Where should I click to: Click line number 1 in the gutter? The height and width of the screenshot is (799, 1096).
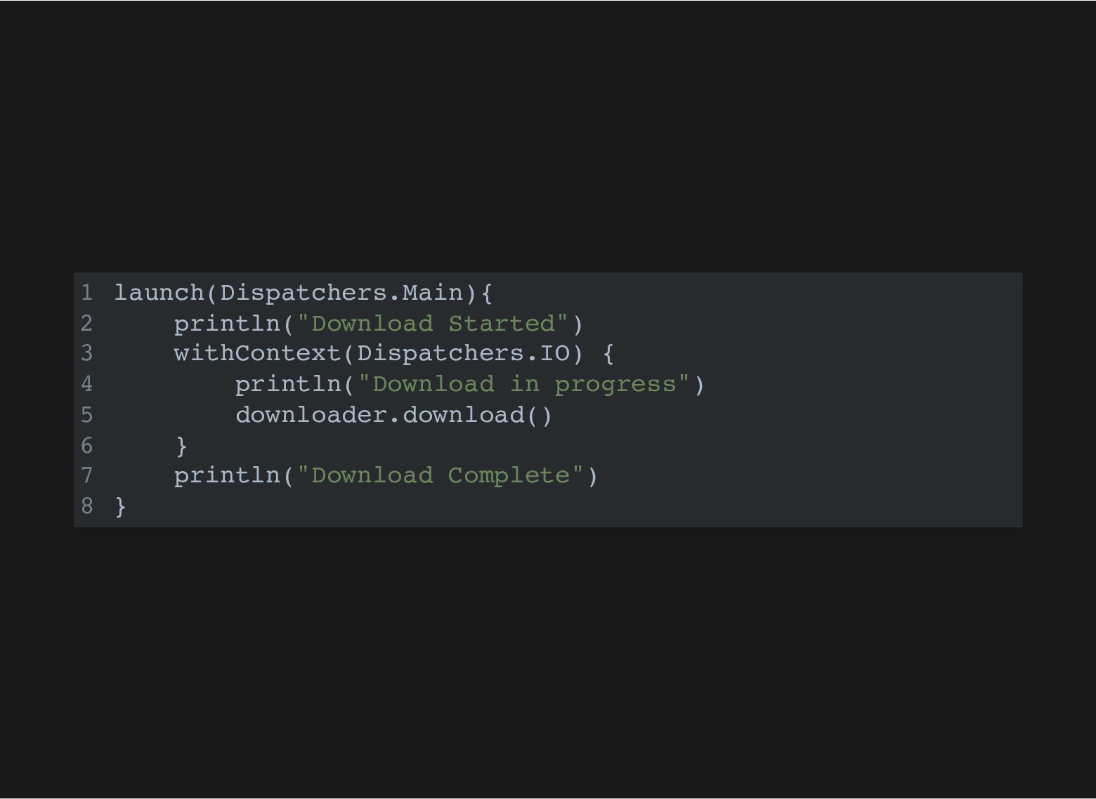86,293
